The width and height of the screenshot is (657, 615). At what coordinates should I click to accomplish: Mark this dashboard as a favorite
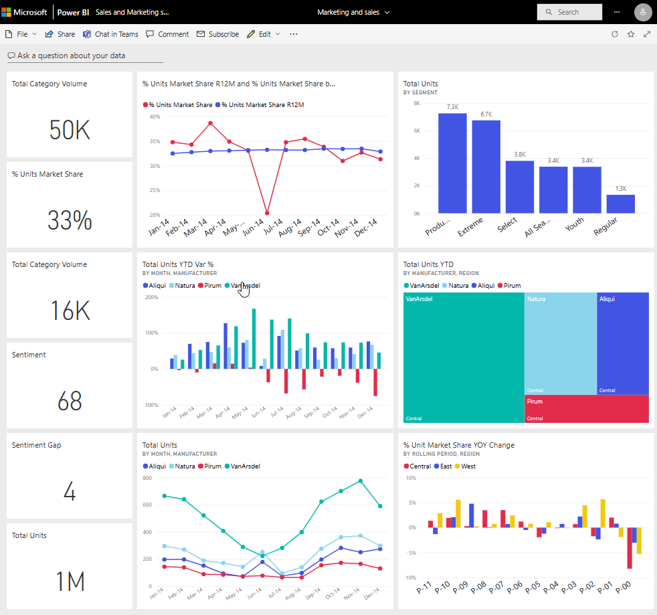click(x=630, y=34)
